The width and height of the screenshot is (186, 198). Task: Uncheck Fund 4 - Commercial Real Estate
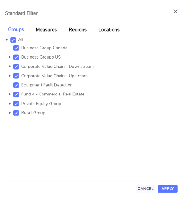pos(16,94)
